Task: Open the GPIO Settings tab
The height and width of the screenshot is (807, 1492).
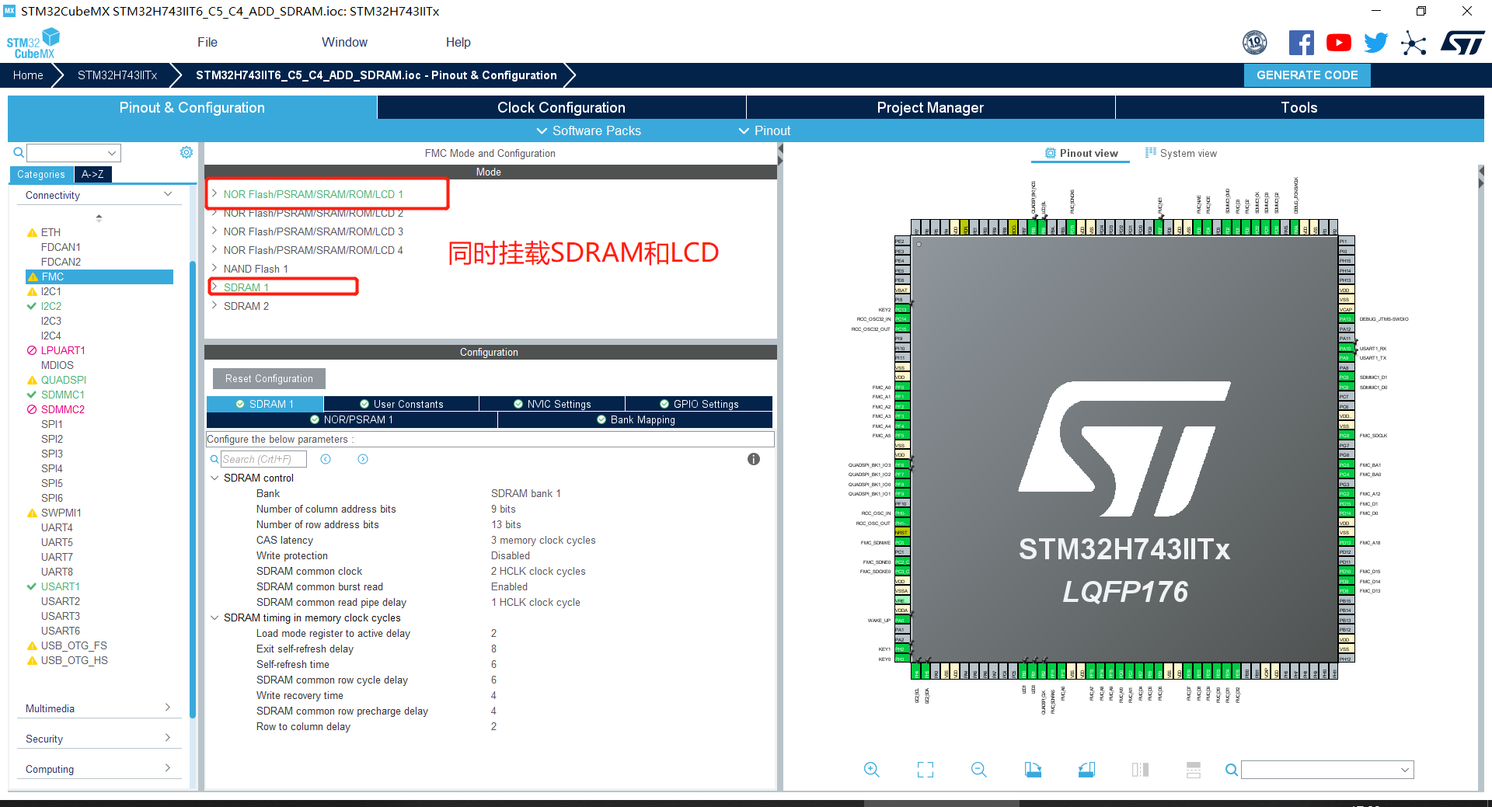Action: tap(699, 404)
